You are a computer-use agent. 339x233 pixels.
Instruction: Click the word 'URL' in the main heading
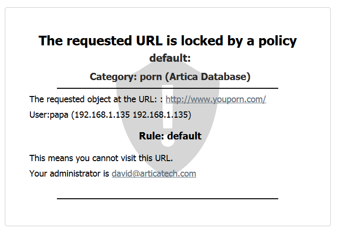149,41
